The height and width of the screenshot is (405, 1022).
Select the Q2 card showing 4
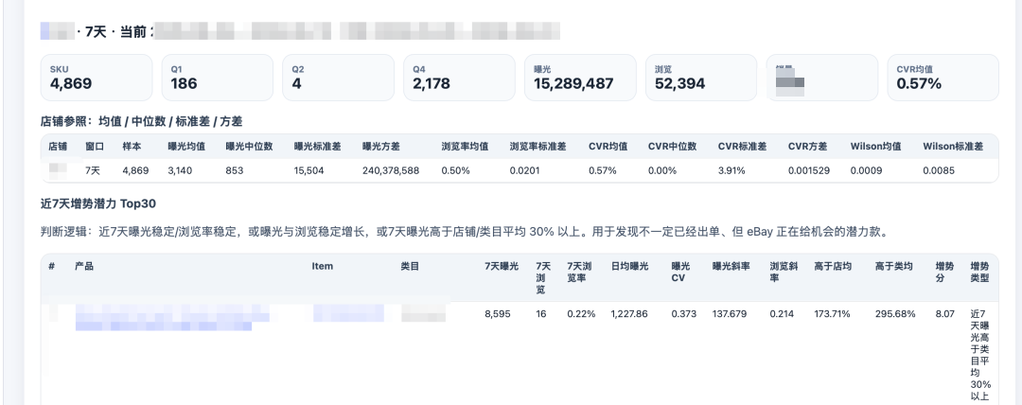pos(338,78)
